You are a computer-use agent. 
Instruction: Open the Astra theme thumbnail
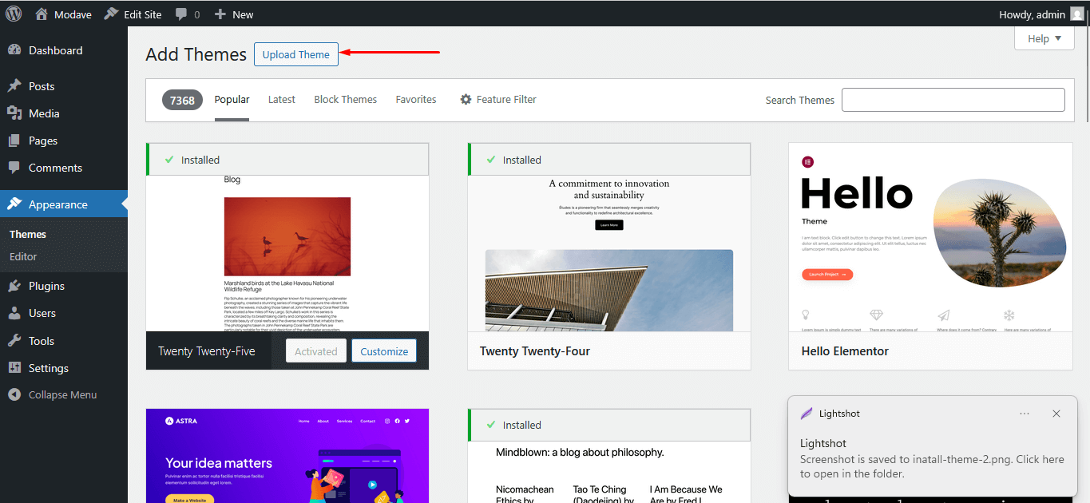point(287,456)
